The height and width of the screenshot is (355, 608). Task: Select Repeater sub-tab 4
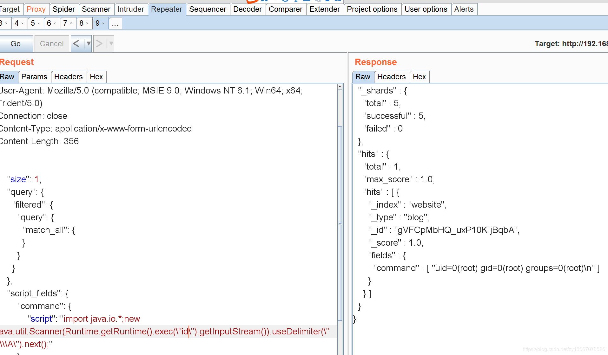coord(17,23)
